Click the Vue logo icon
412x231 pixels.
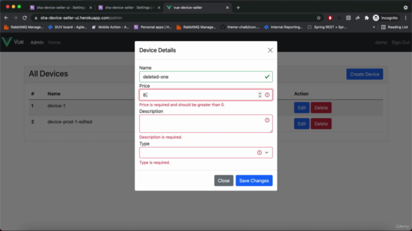point(6,42)
